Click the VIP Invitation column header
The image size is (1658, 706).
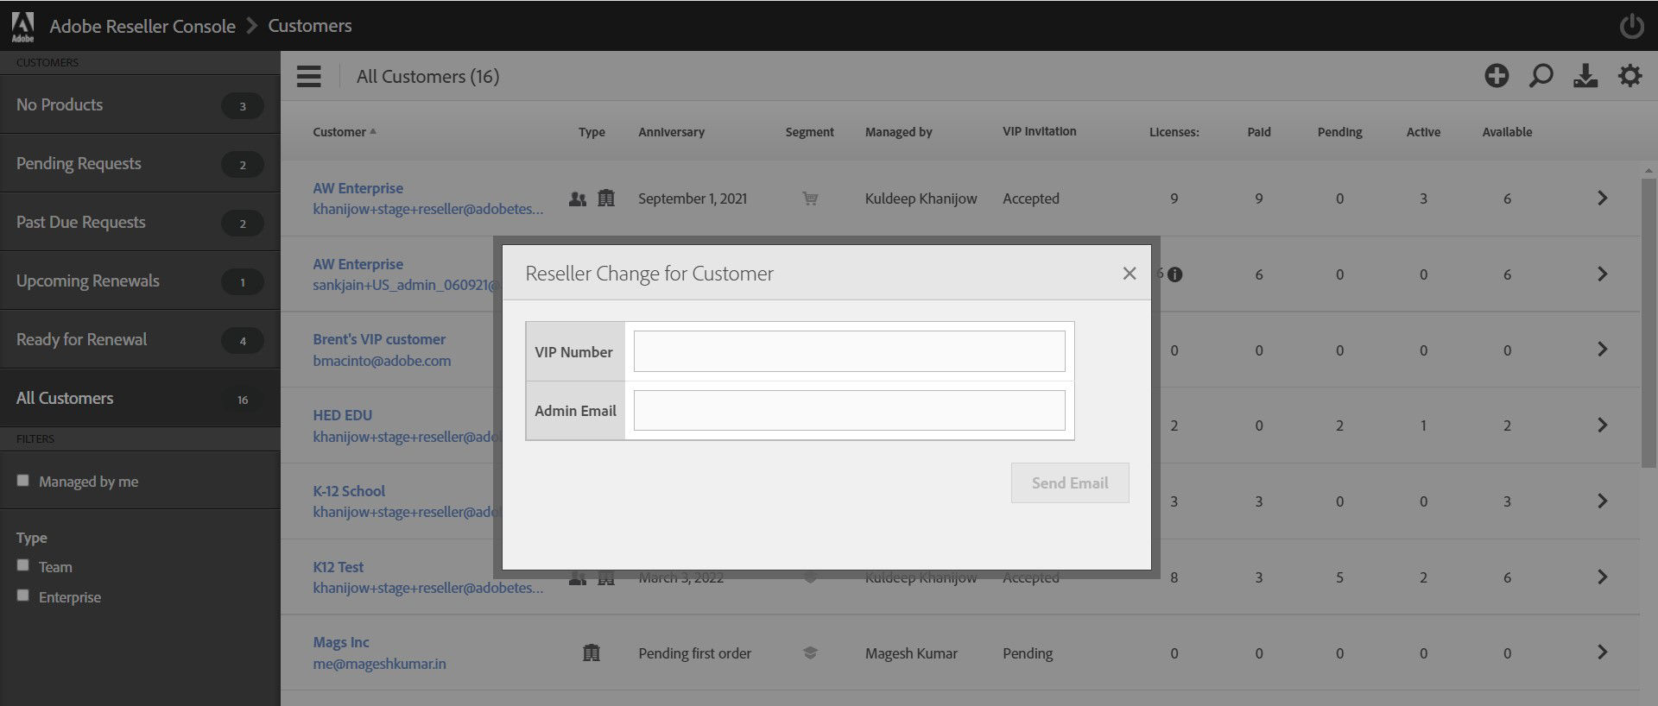click(x=1039, y=131)
